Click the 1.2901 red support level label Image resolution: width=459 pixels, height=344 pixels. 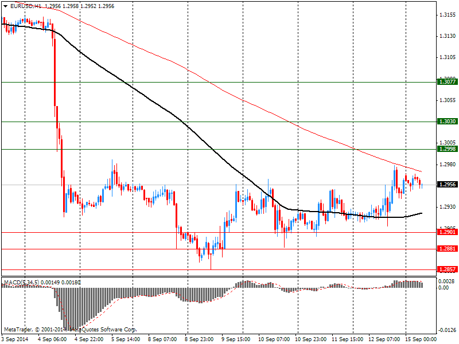click(x=448, y=232)
